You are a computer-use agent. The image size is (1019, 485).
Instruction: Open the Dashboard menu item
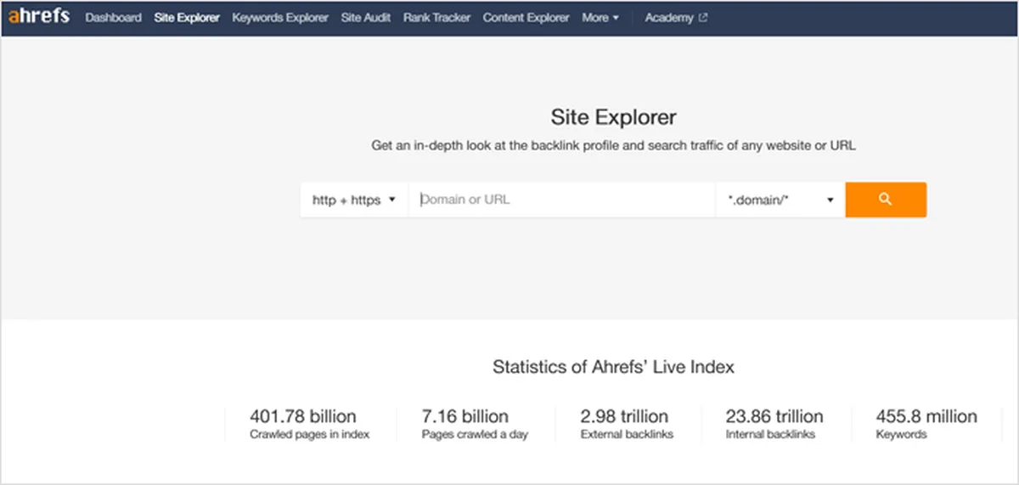tap(114, 18)
